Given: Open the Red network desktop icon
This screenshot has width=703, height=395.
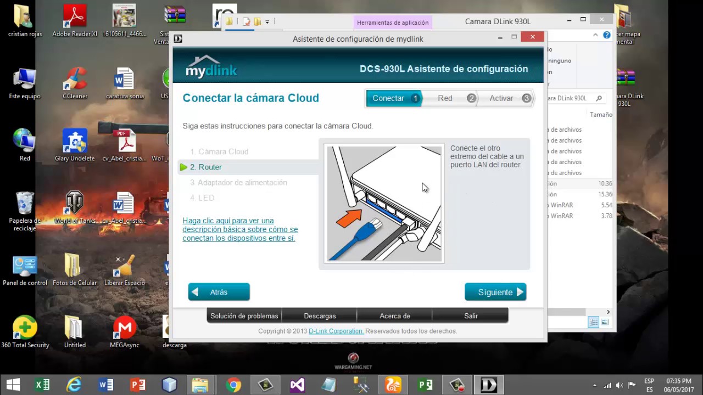Looking at the screenshot, I should click(25, 145).
